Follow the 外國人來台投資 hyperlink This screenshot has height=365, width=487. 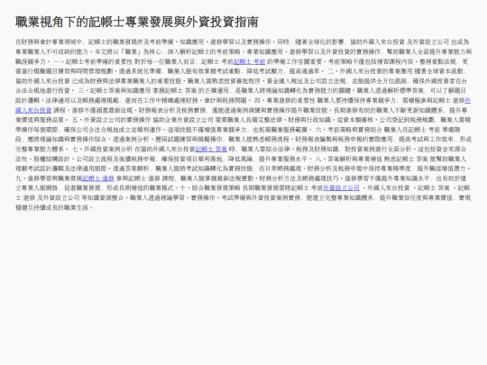pyautogui.click(x=33, y=110)
